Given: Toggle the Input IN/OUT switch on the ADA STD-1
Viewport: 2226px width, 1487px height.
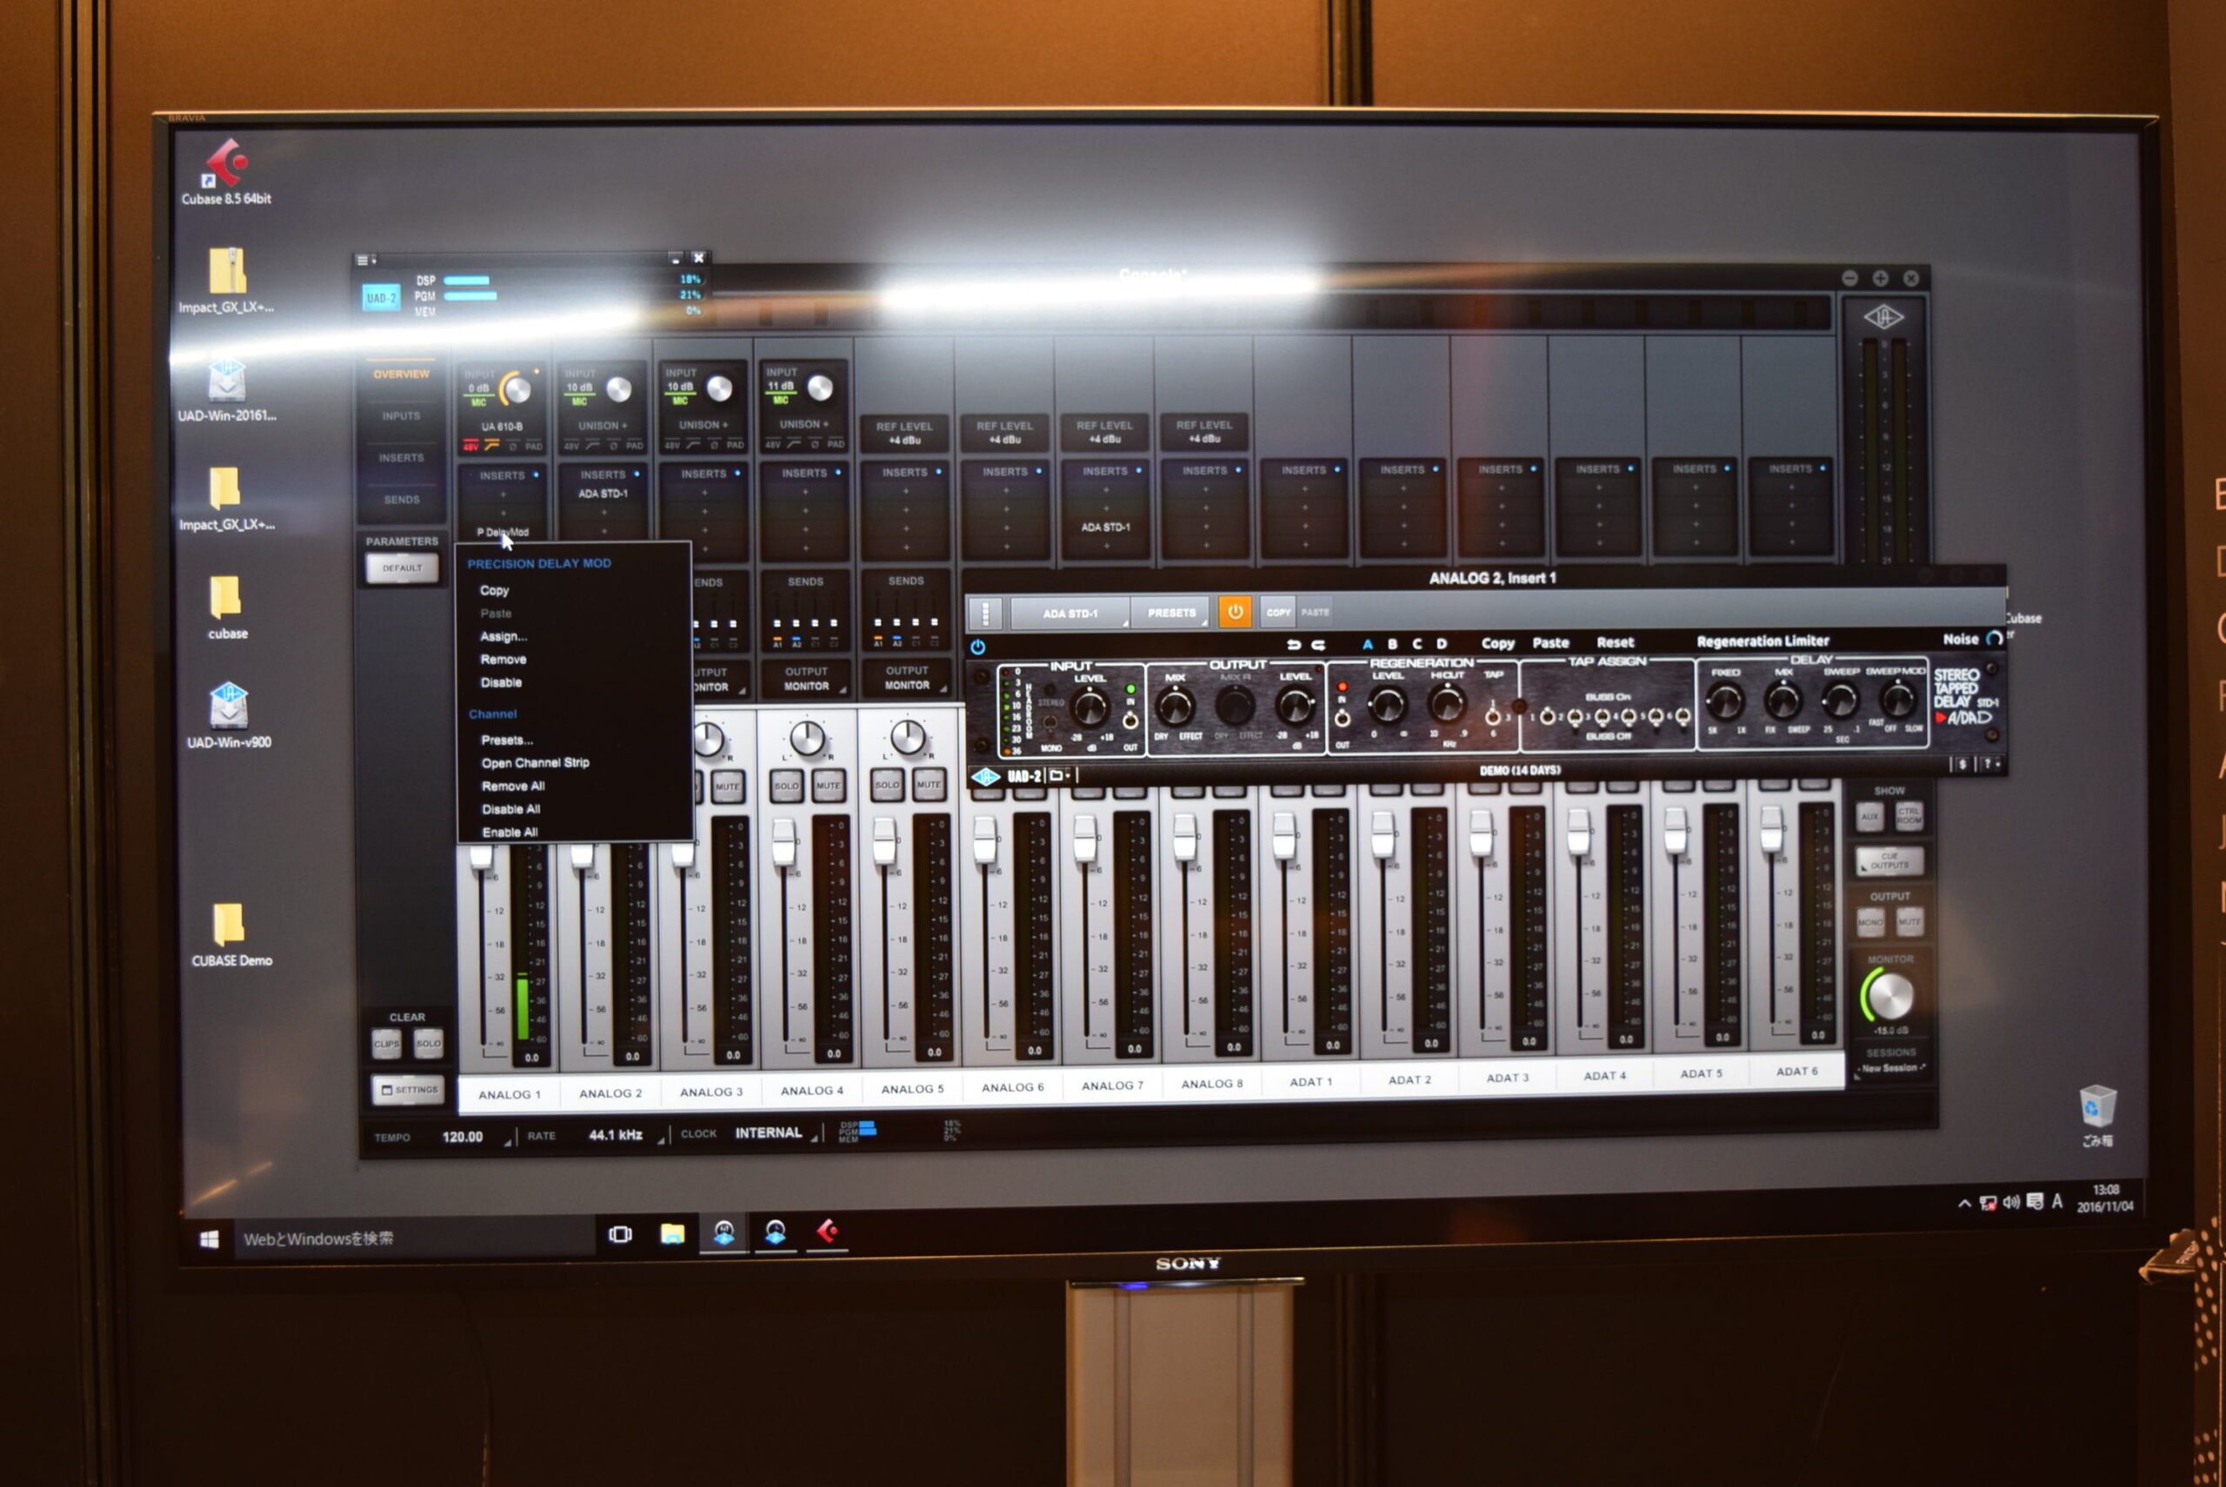Looking at the screenshot, I should point(1130,720).
